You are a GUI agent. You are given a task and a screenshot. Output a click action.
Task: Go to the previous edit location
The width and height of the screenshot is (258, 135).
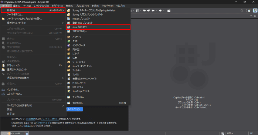click(144, 11)
